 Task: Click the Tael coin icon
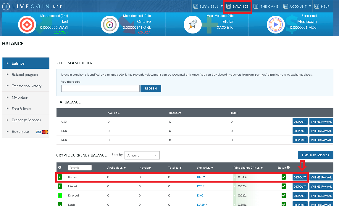tap(27, 25)
